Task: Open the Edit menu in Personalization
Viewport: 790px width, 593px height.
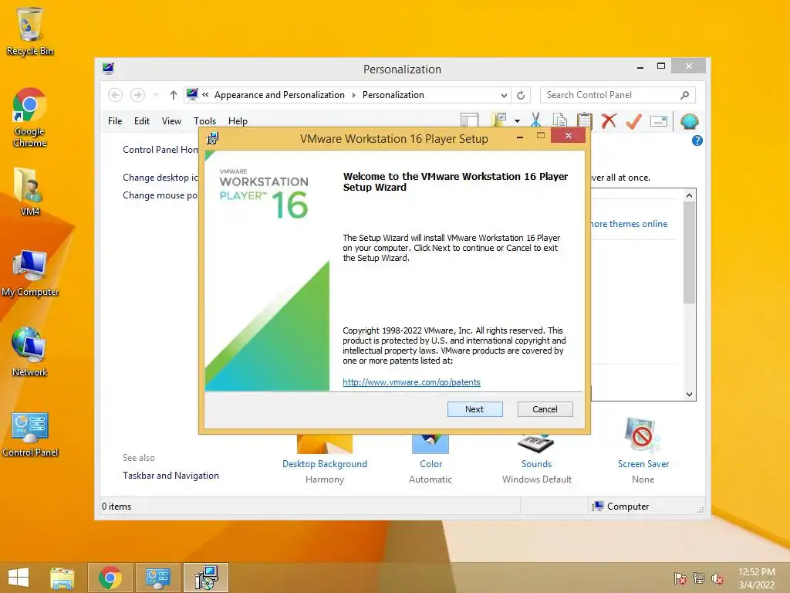Action: [x=142, y=121]
